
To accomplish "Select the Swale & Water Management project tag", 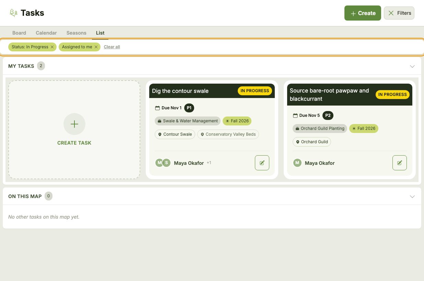I will (x=188, y=121).
